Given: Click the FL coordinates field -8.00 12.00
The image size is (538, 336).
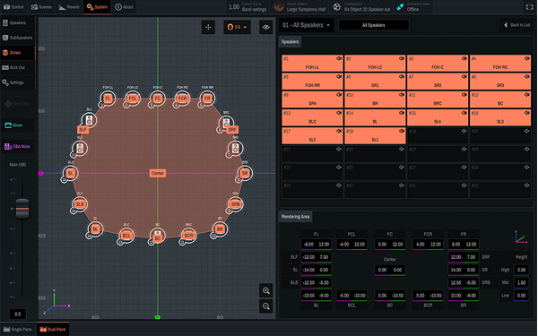Looking at the screenshot, I should [317, 245].
